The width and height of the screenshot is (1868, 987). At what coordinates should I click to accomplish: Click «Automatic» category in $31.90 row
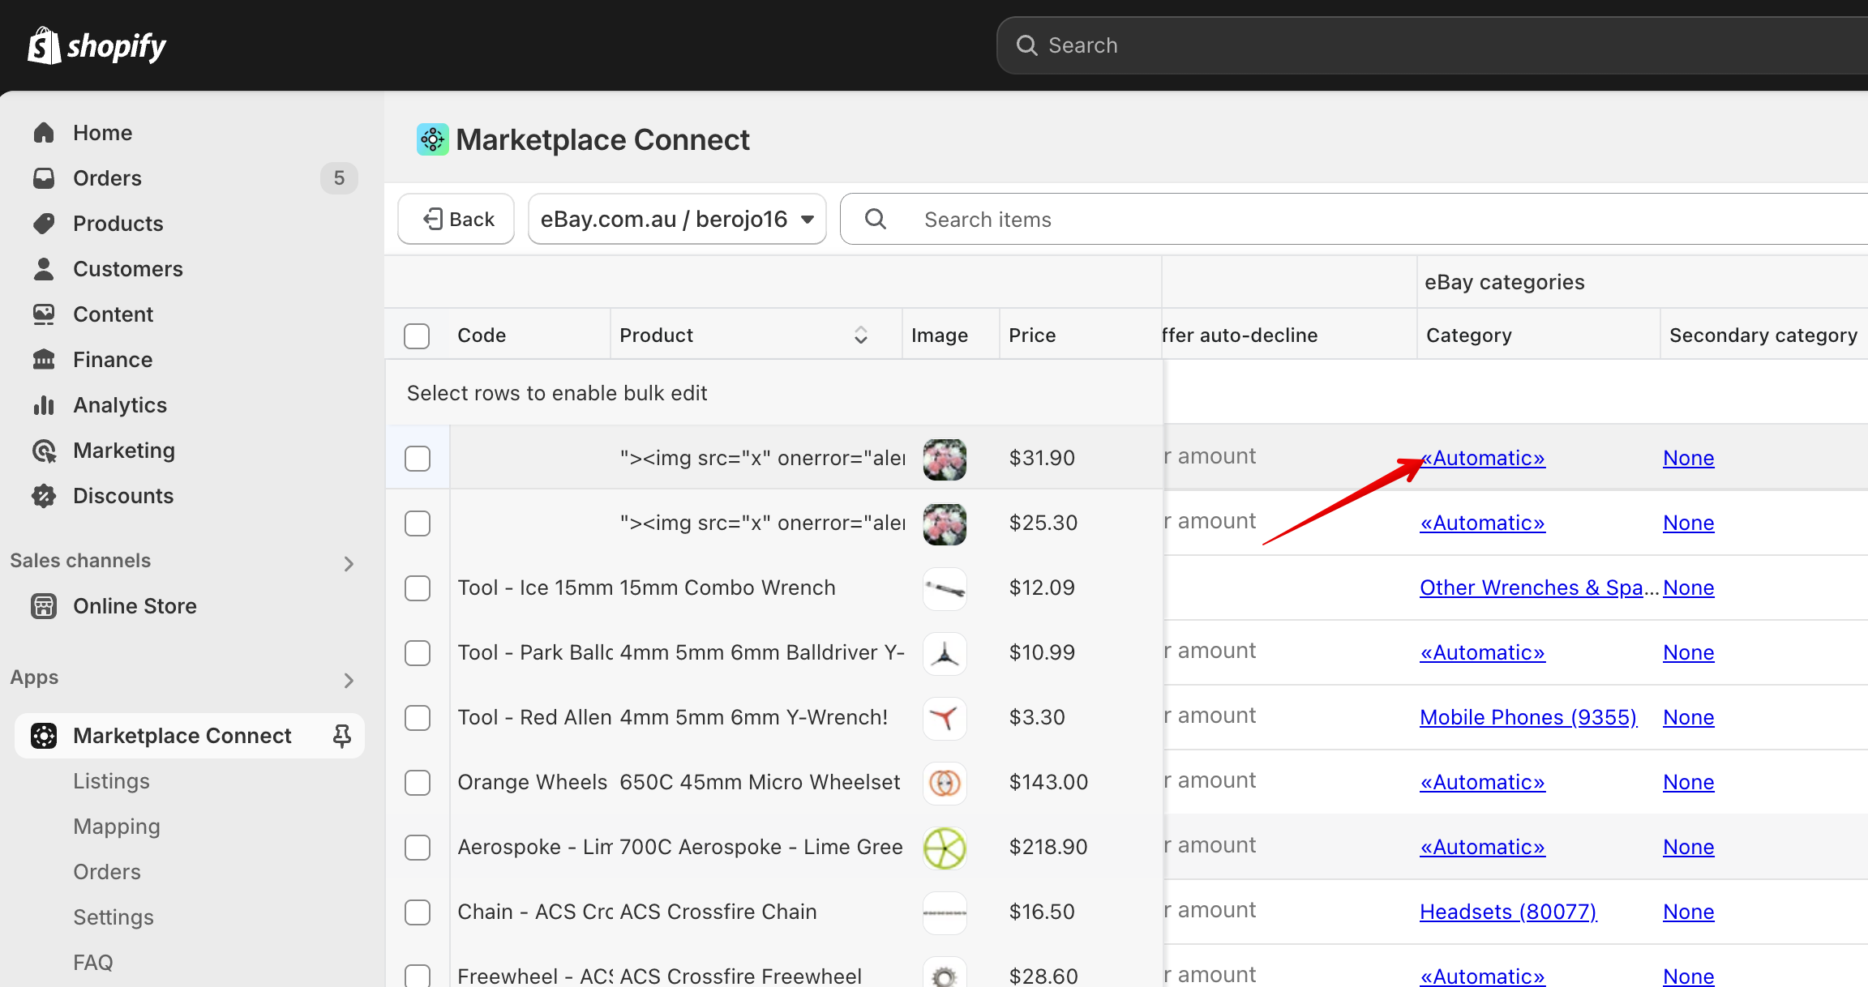pyautogui.click(x=1483, y=458)
